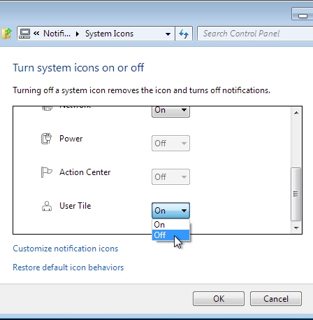This screenshot has height=320, width=313.
Task: Click the list's vertical scrollbar thumb
Action: (x=296, y=194)
